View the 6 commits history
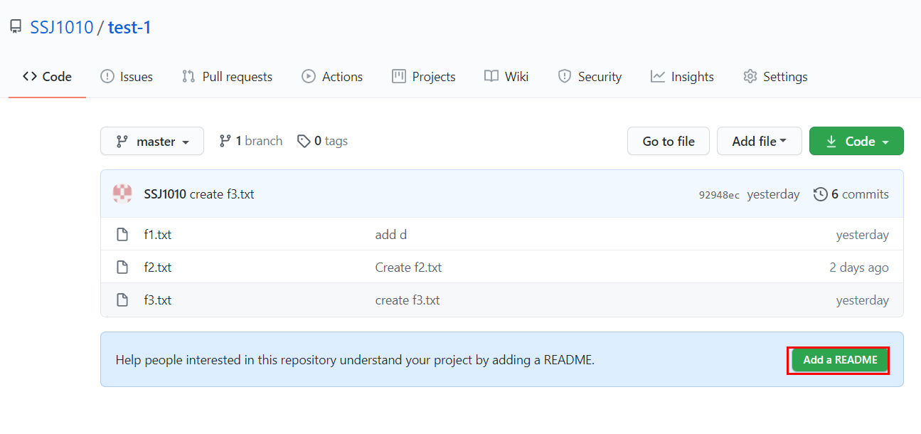921x434 pixels. tap(851, 194)
